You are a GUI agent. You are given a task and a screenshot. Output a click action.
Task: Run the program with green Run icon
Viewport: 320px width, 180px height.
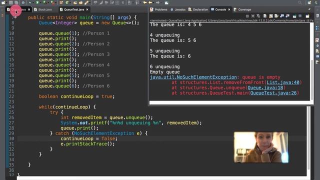pos(37,2)
